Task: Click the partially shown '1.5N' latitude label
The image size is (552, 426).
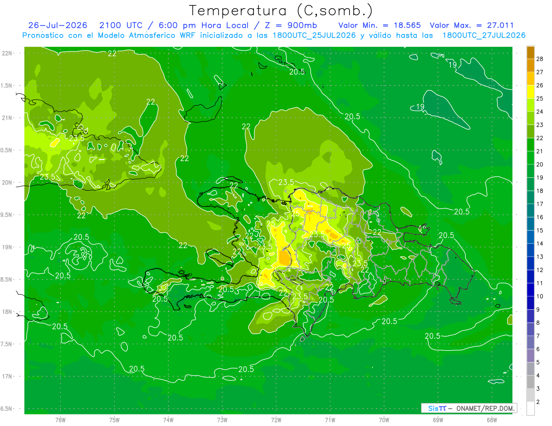Action: (x=7, y=85)
